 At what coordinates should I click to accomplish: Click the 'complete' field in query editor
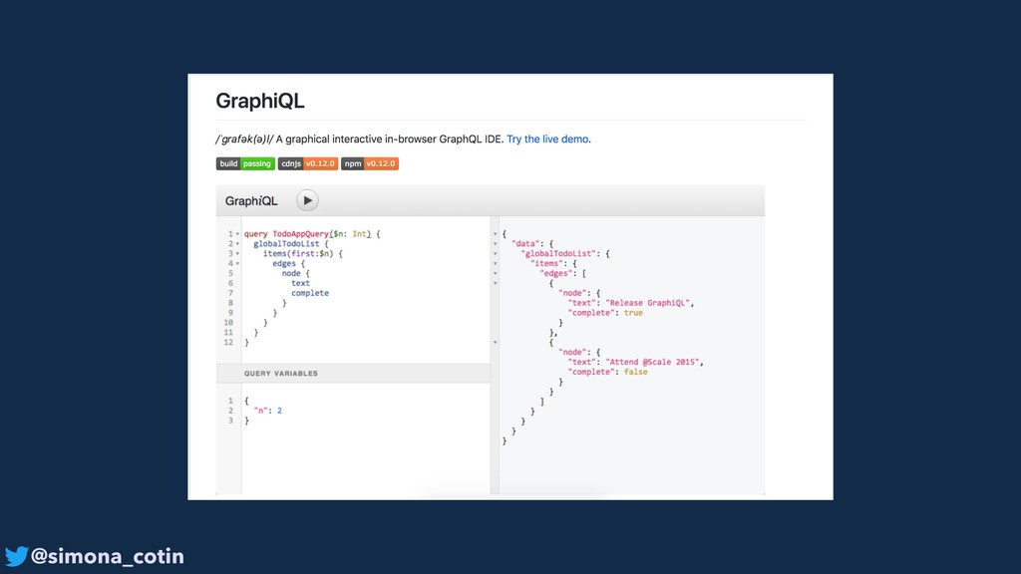310,293
